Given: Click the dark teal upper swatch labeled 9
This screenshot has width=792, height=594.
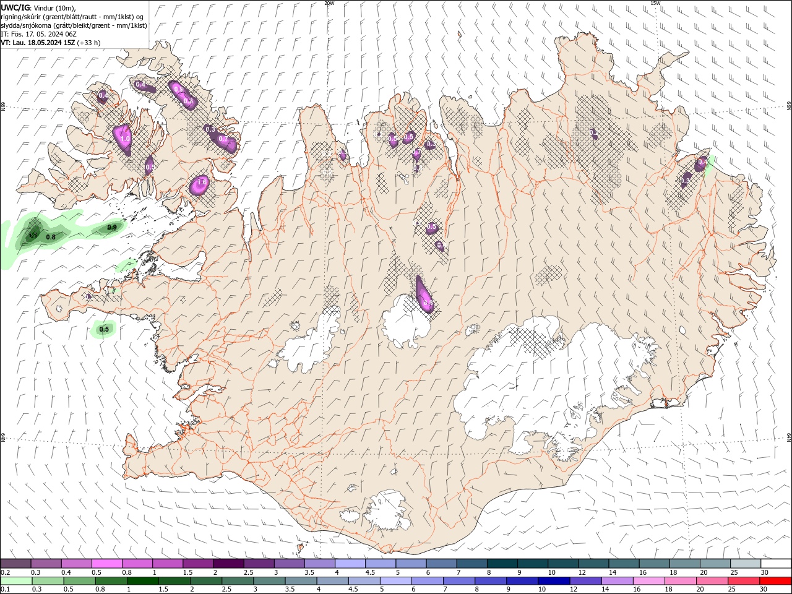Looking at the screenshot, I should tap(533, 563).
